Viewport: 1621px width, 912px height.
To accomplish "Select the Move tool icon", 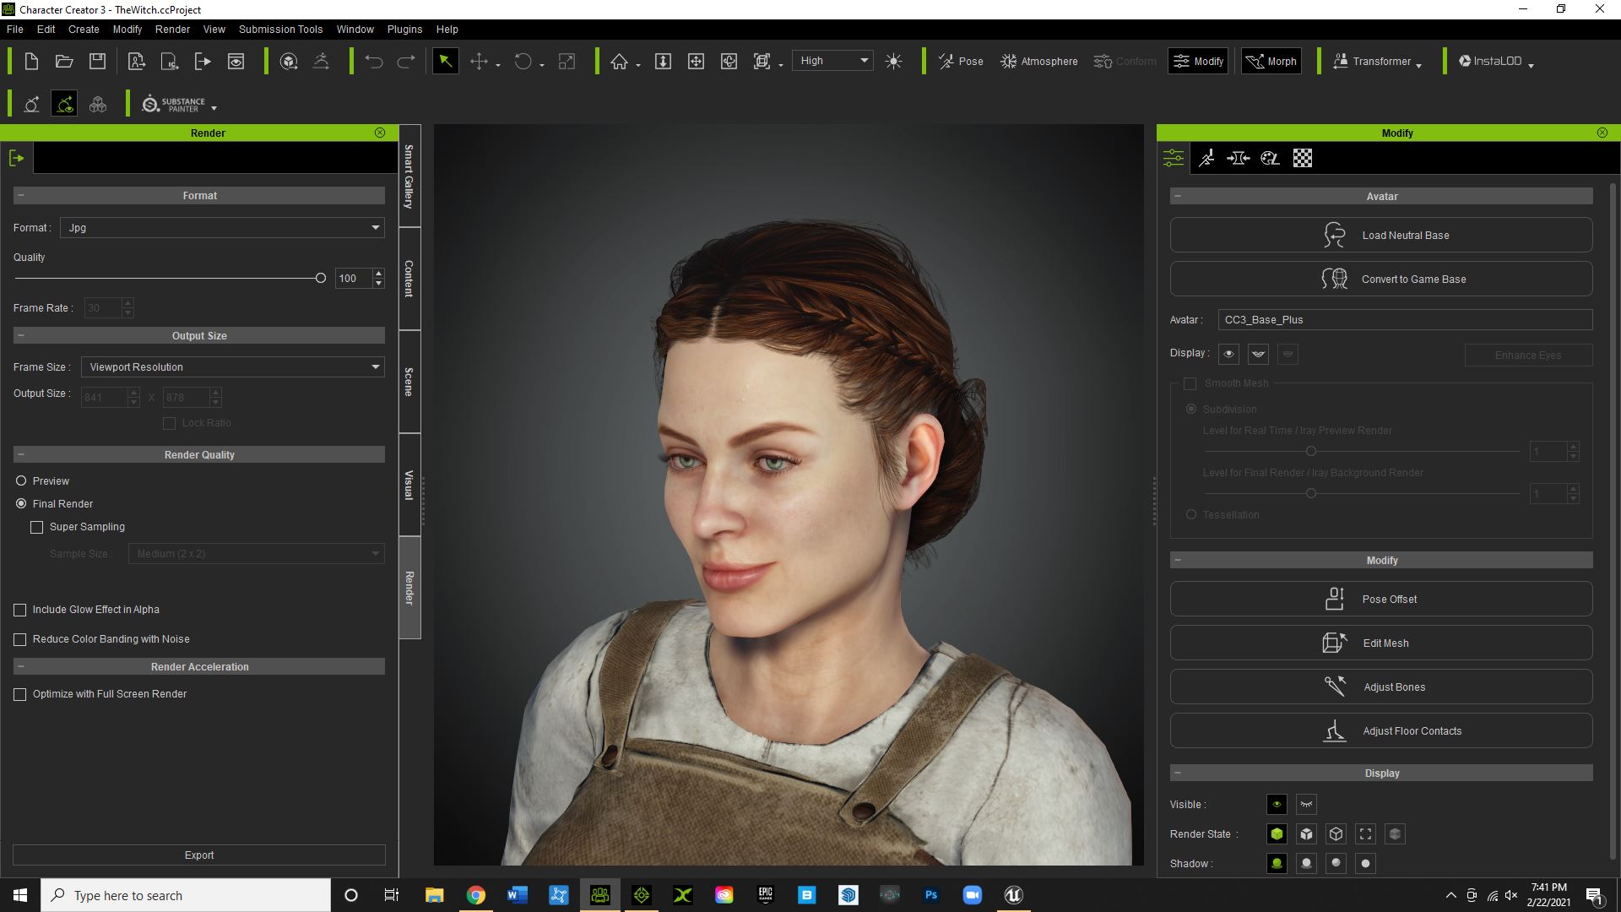I will click(x=479, y=61).
